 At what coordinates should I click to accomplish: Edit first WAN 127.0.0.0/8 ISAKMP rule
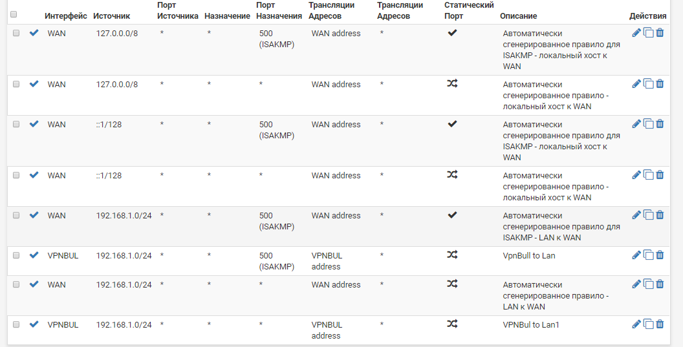click(x=636, y=33)
